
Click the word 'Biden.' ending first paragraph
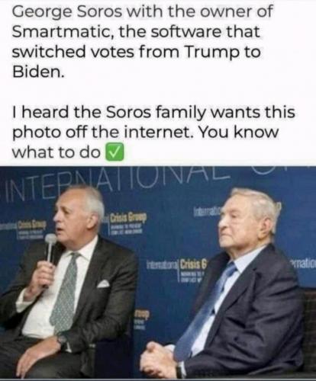pyautogui.click(x=37, y=72)
